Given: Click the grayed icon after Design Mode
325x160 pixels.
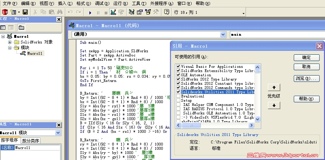Looking at the screenshot, I should click(x=121, y=12).
